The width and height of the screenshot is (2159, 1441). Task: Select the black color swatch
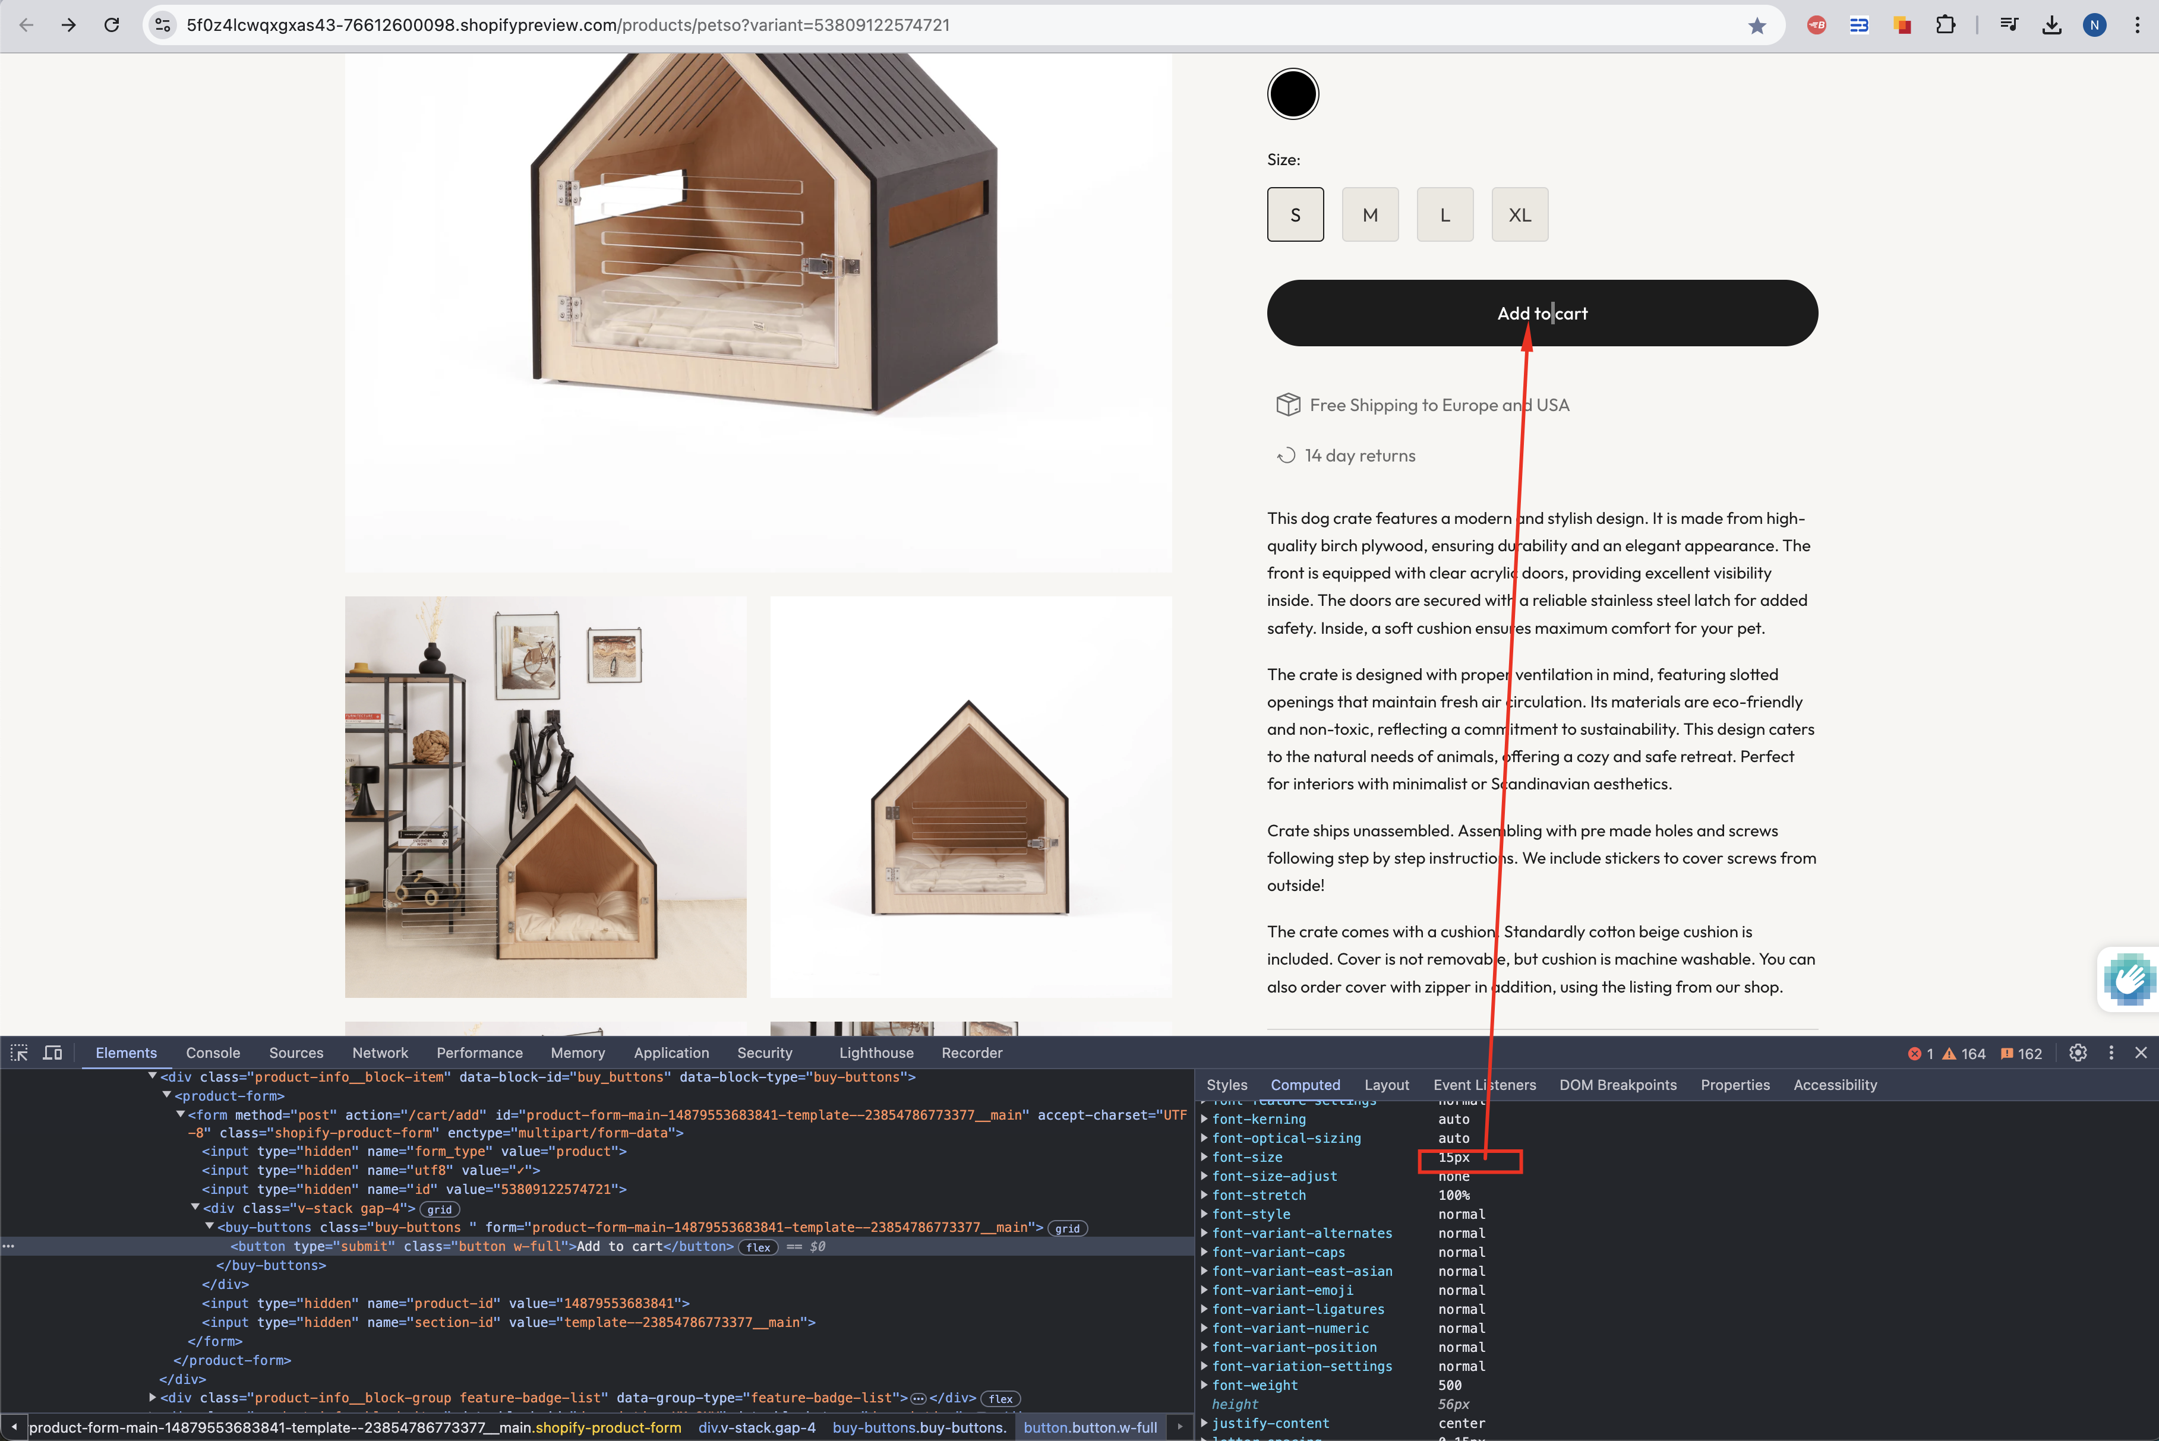pos(1292,94)
